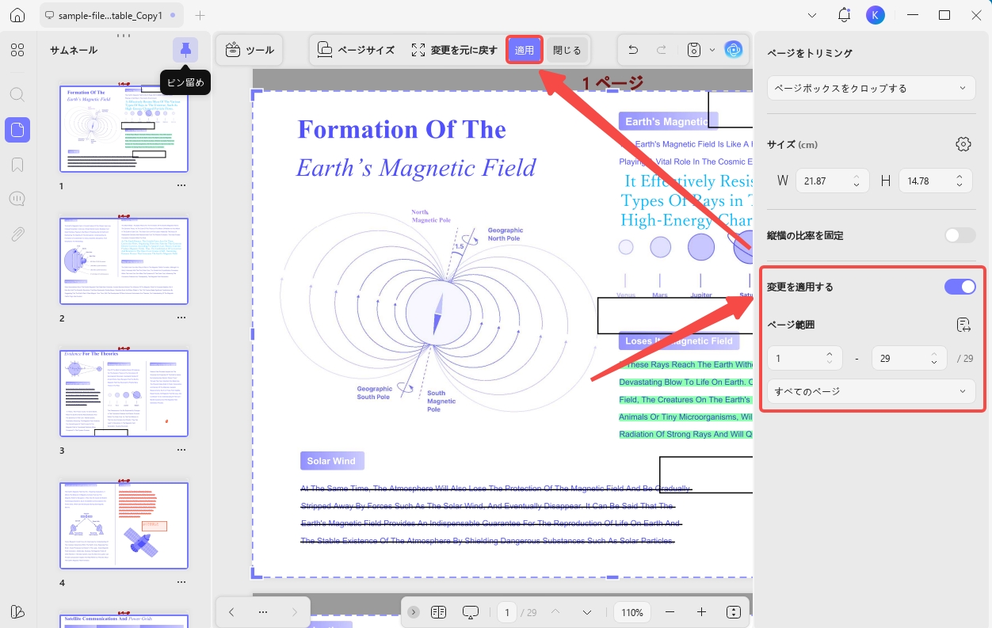The height and width of the screenshot is (628, 992).
Task: Click ページサイズ toolbar option
Action: coord(356,50)
